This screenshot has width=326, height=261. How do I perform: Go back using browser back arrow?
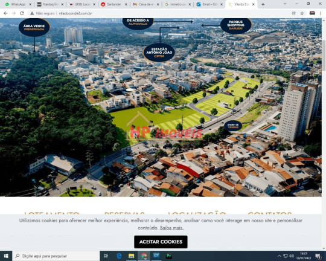(5, 13)
